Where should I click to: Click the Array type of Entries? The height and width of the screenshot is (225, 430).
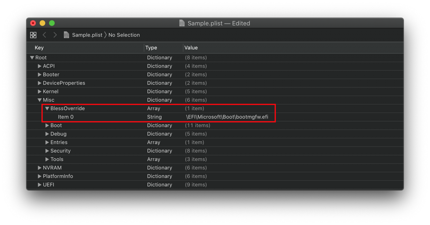point(154,142)
